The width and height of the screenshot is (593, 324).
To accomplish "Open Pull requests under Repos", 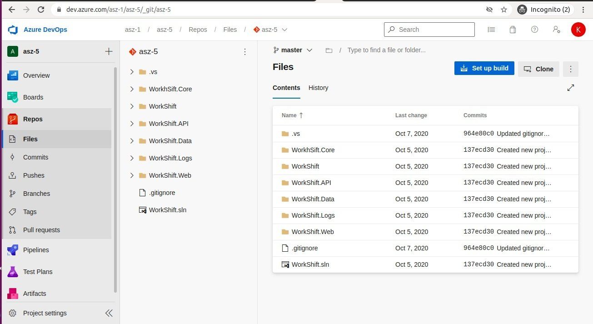I will click(x=56, y=230).
